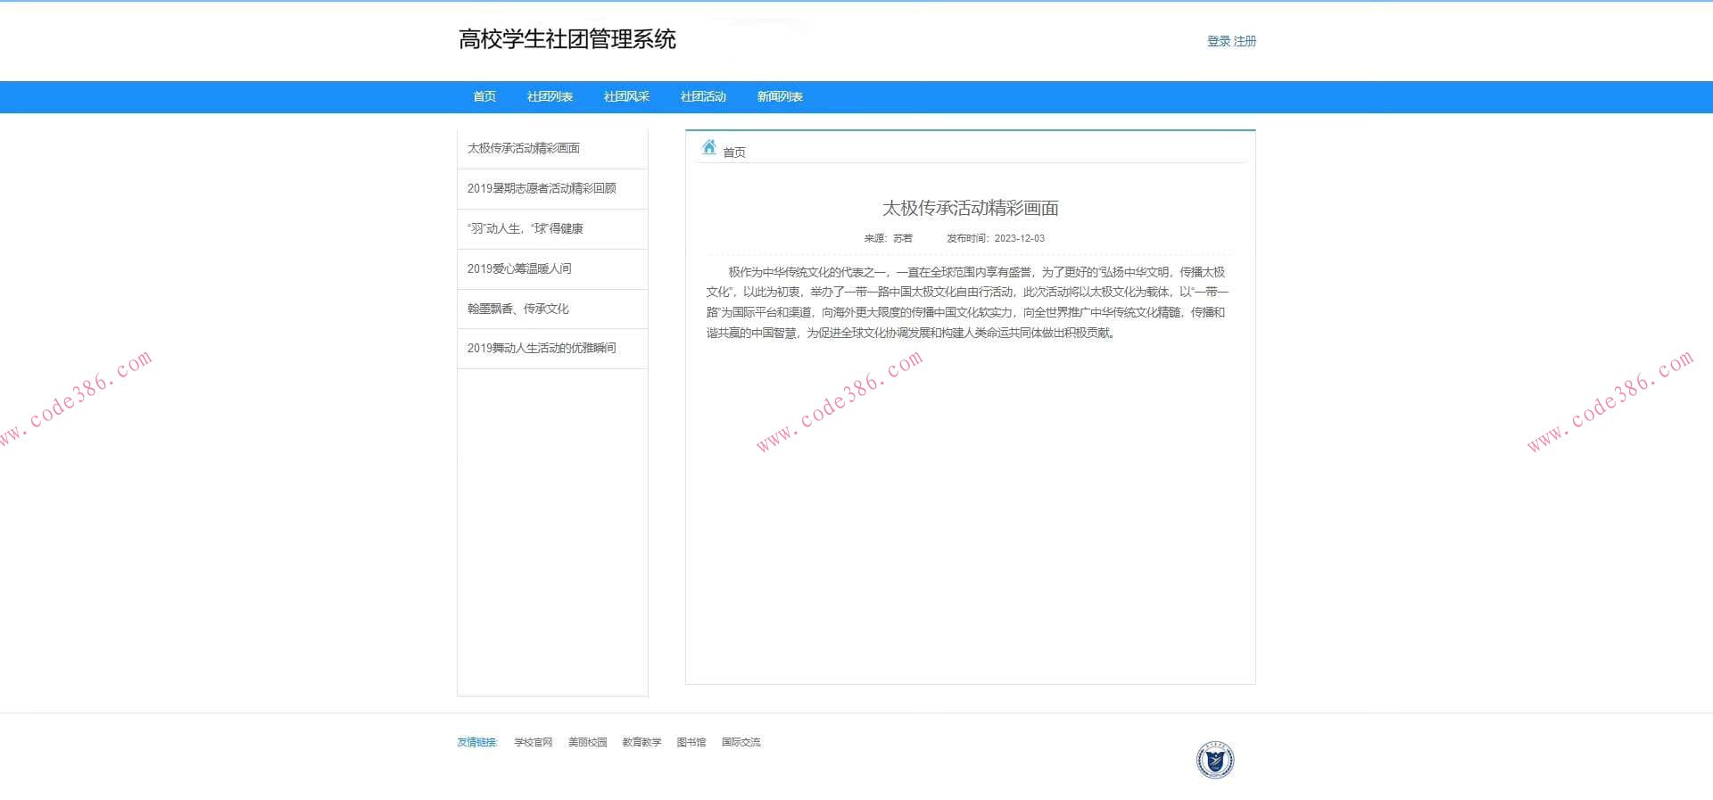Open 社团风采 in the navigation bar
Viewport: 1713px width, 800px height.
click(626, 96)
